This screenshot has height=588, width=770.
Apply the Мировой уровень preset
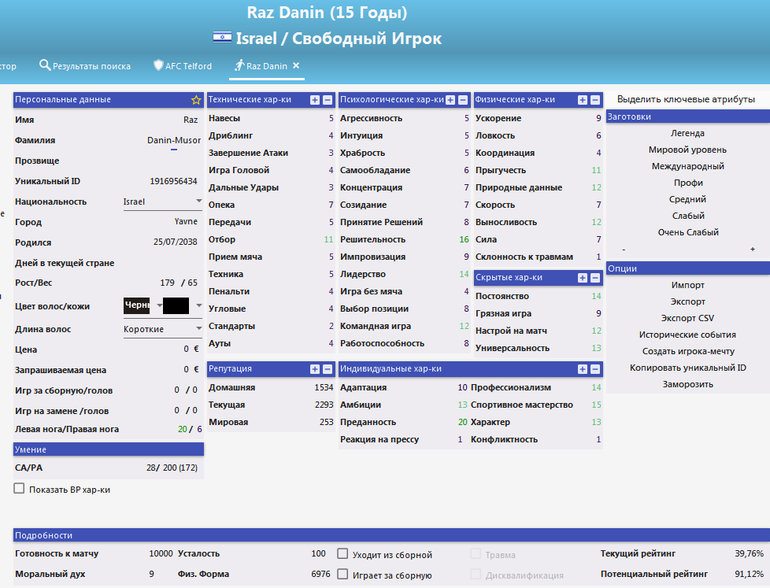pyautogui.click(x=687, y=150)
